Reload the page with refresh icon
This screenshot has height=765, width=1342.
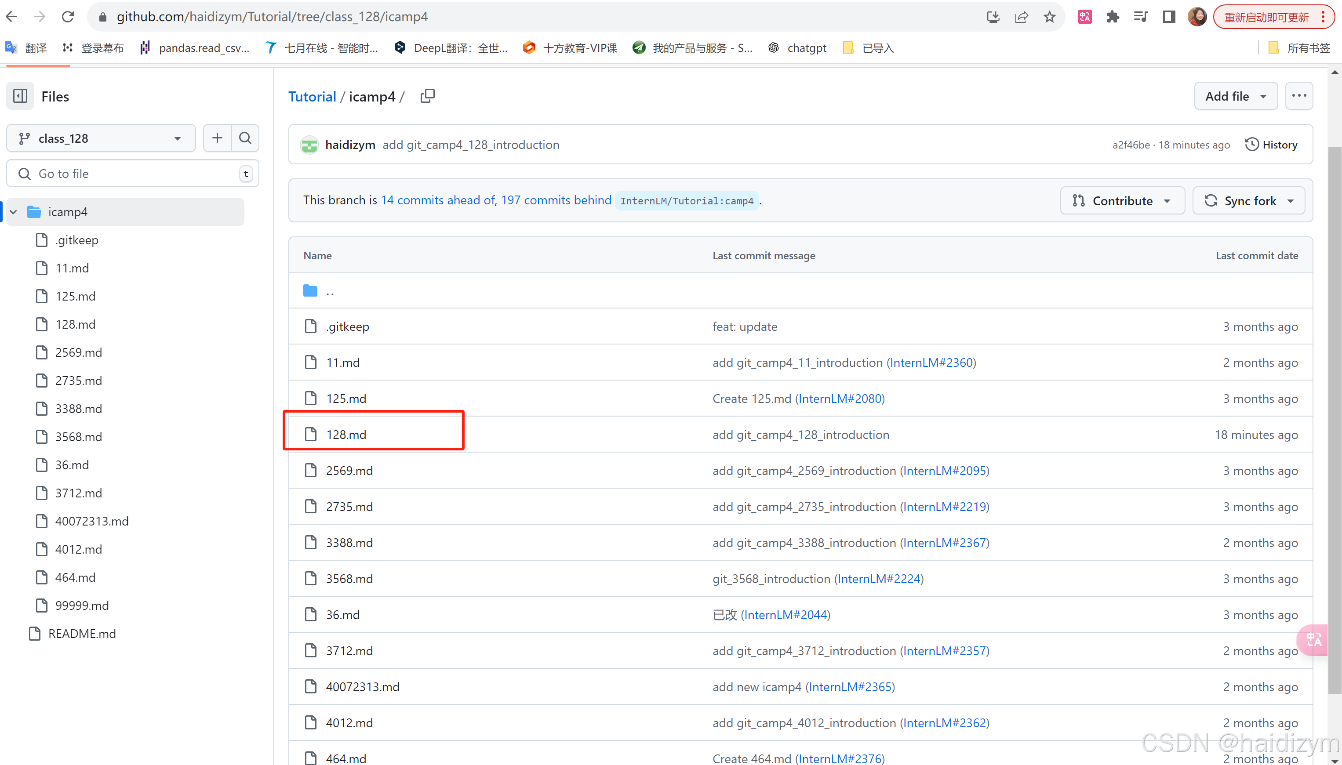coord(68,17)
